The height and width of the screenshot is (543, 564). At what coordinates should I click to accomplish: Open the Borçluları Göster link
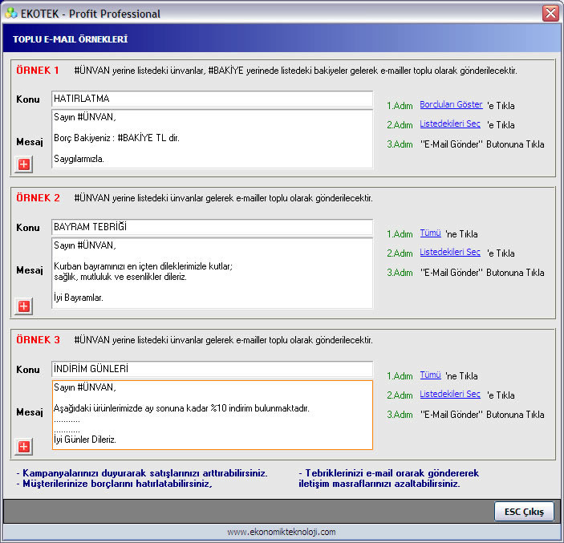coord(451,104)
